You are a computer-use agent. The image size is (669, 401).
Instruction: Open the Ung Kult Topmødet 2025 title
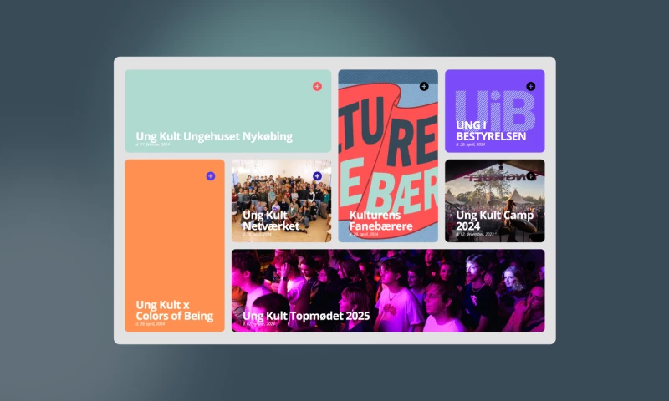(x=306, y=316)
